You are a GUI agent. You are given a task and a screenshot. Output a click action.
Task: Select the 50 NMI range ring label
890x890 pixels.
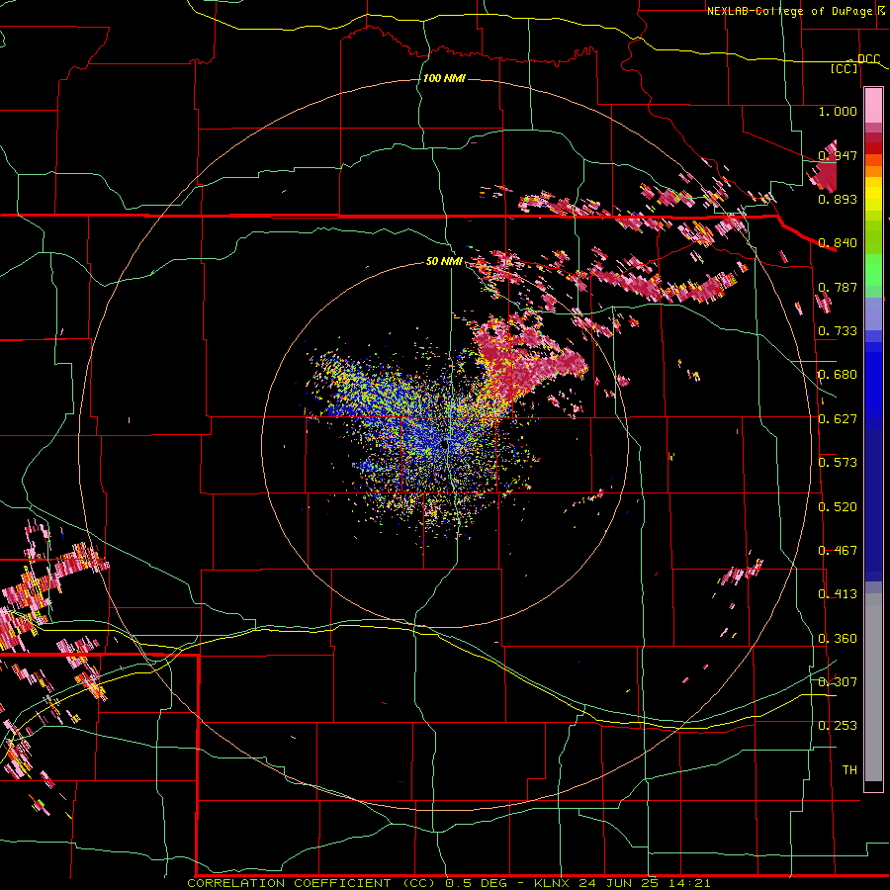pos(444,261)
